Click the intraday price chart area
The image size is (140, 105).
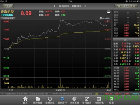tap(60, 49)
